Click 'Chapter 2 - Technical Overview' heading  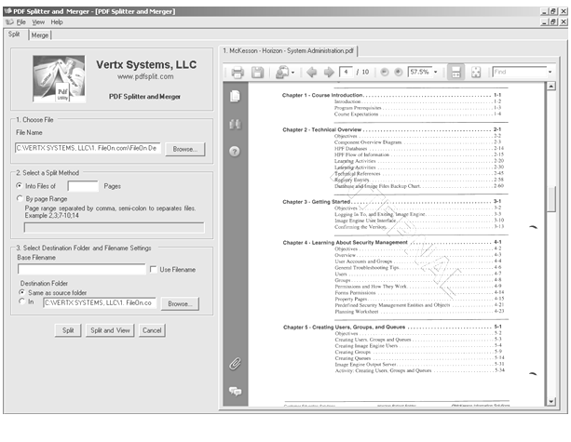322,129
